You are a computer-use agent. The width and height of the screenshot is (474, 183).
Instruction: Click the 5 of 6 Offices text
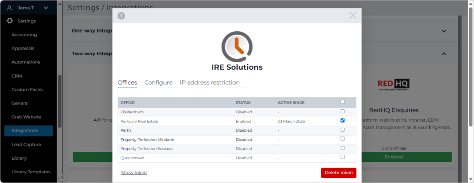click(x=394, y=148)
